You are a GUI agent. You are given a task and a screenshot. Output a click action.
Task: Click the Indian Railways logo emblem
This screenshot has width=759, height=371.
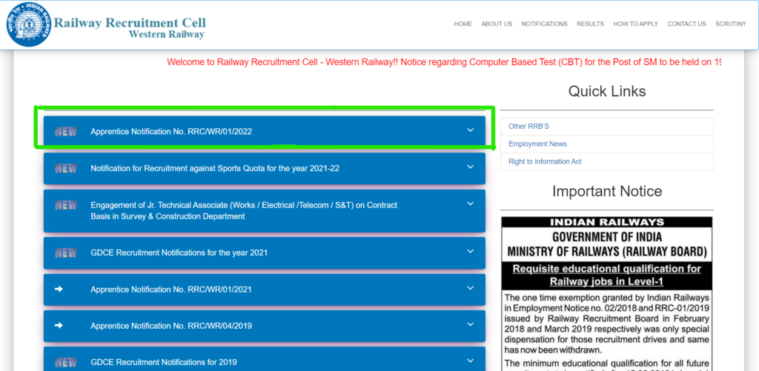tap(29, 24)
